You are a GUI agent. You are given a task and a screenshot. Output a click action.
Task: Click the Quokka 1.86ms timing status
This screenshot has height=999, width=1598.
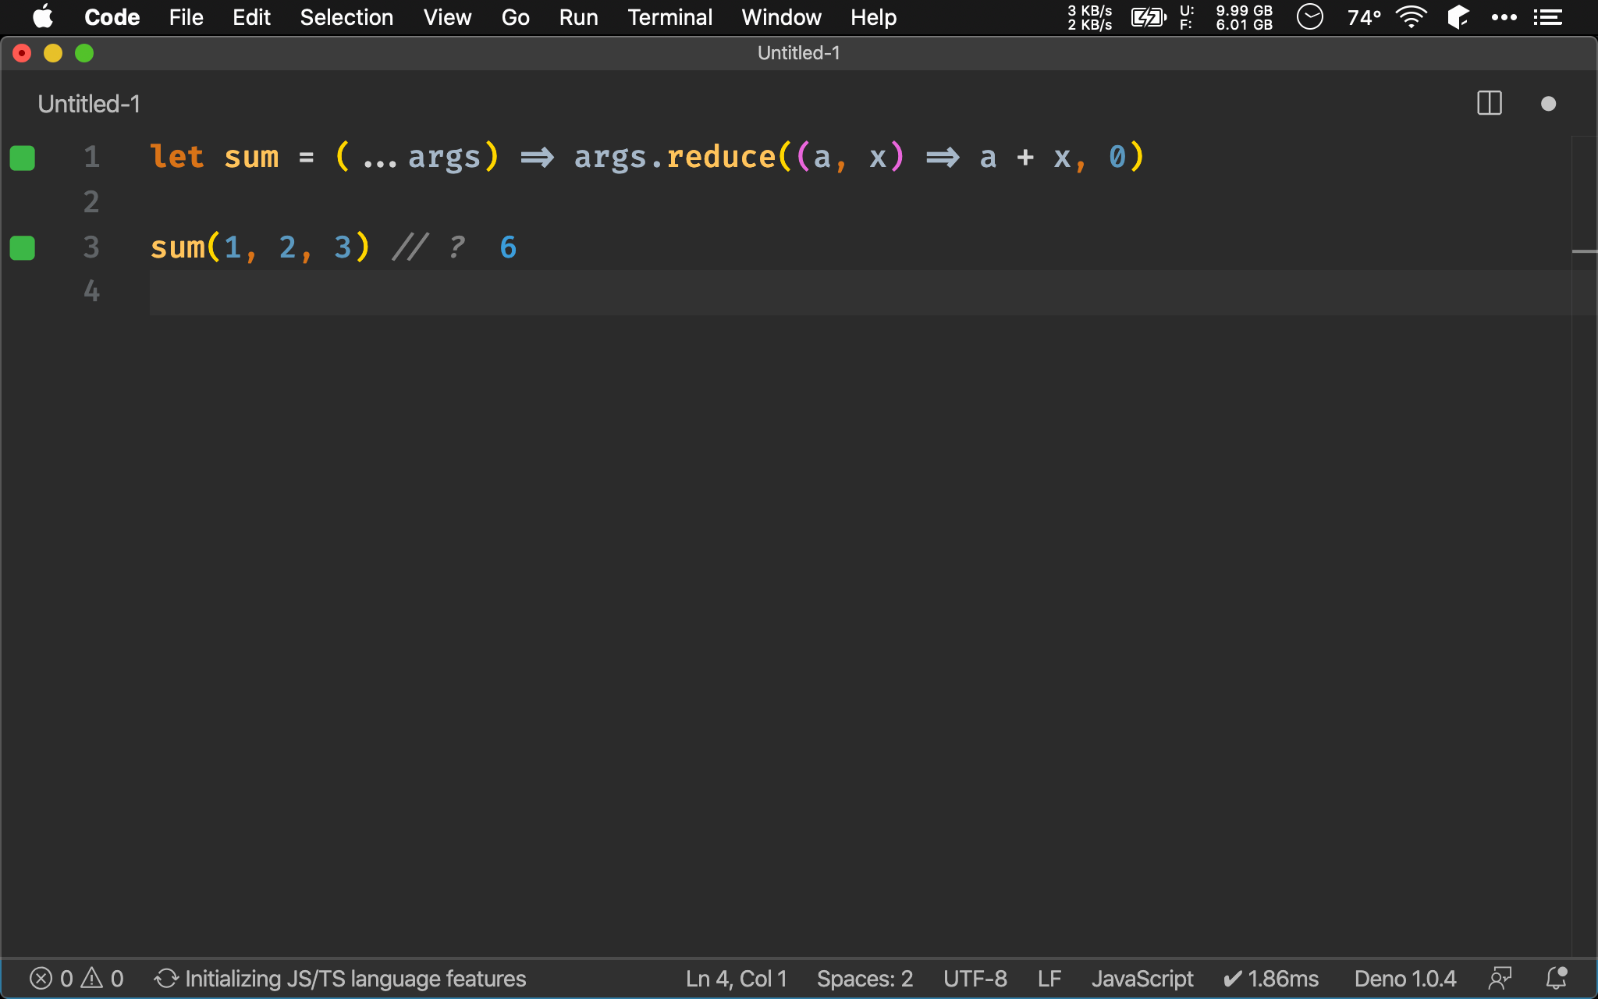click(1272, 979)
